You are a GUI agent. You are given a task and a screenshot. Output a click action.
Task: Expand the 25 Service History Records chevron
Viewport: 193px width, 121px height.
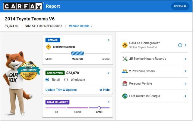[x=185, y=59]
